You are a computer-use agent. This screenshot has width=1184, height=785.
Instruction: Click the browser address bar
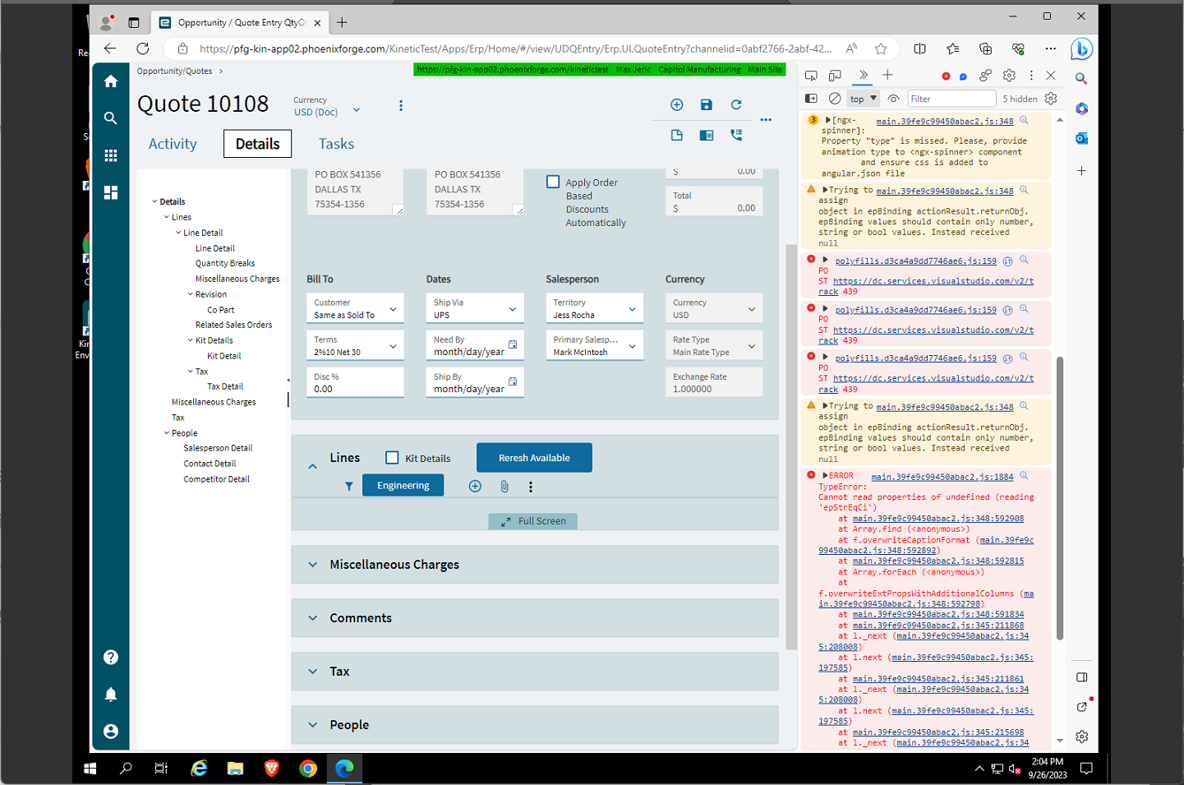coord(515,48)
